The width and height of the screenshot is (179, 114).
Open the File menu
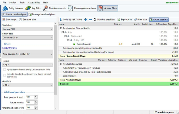click(x=4, y=2)
